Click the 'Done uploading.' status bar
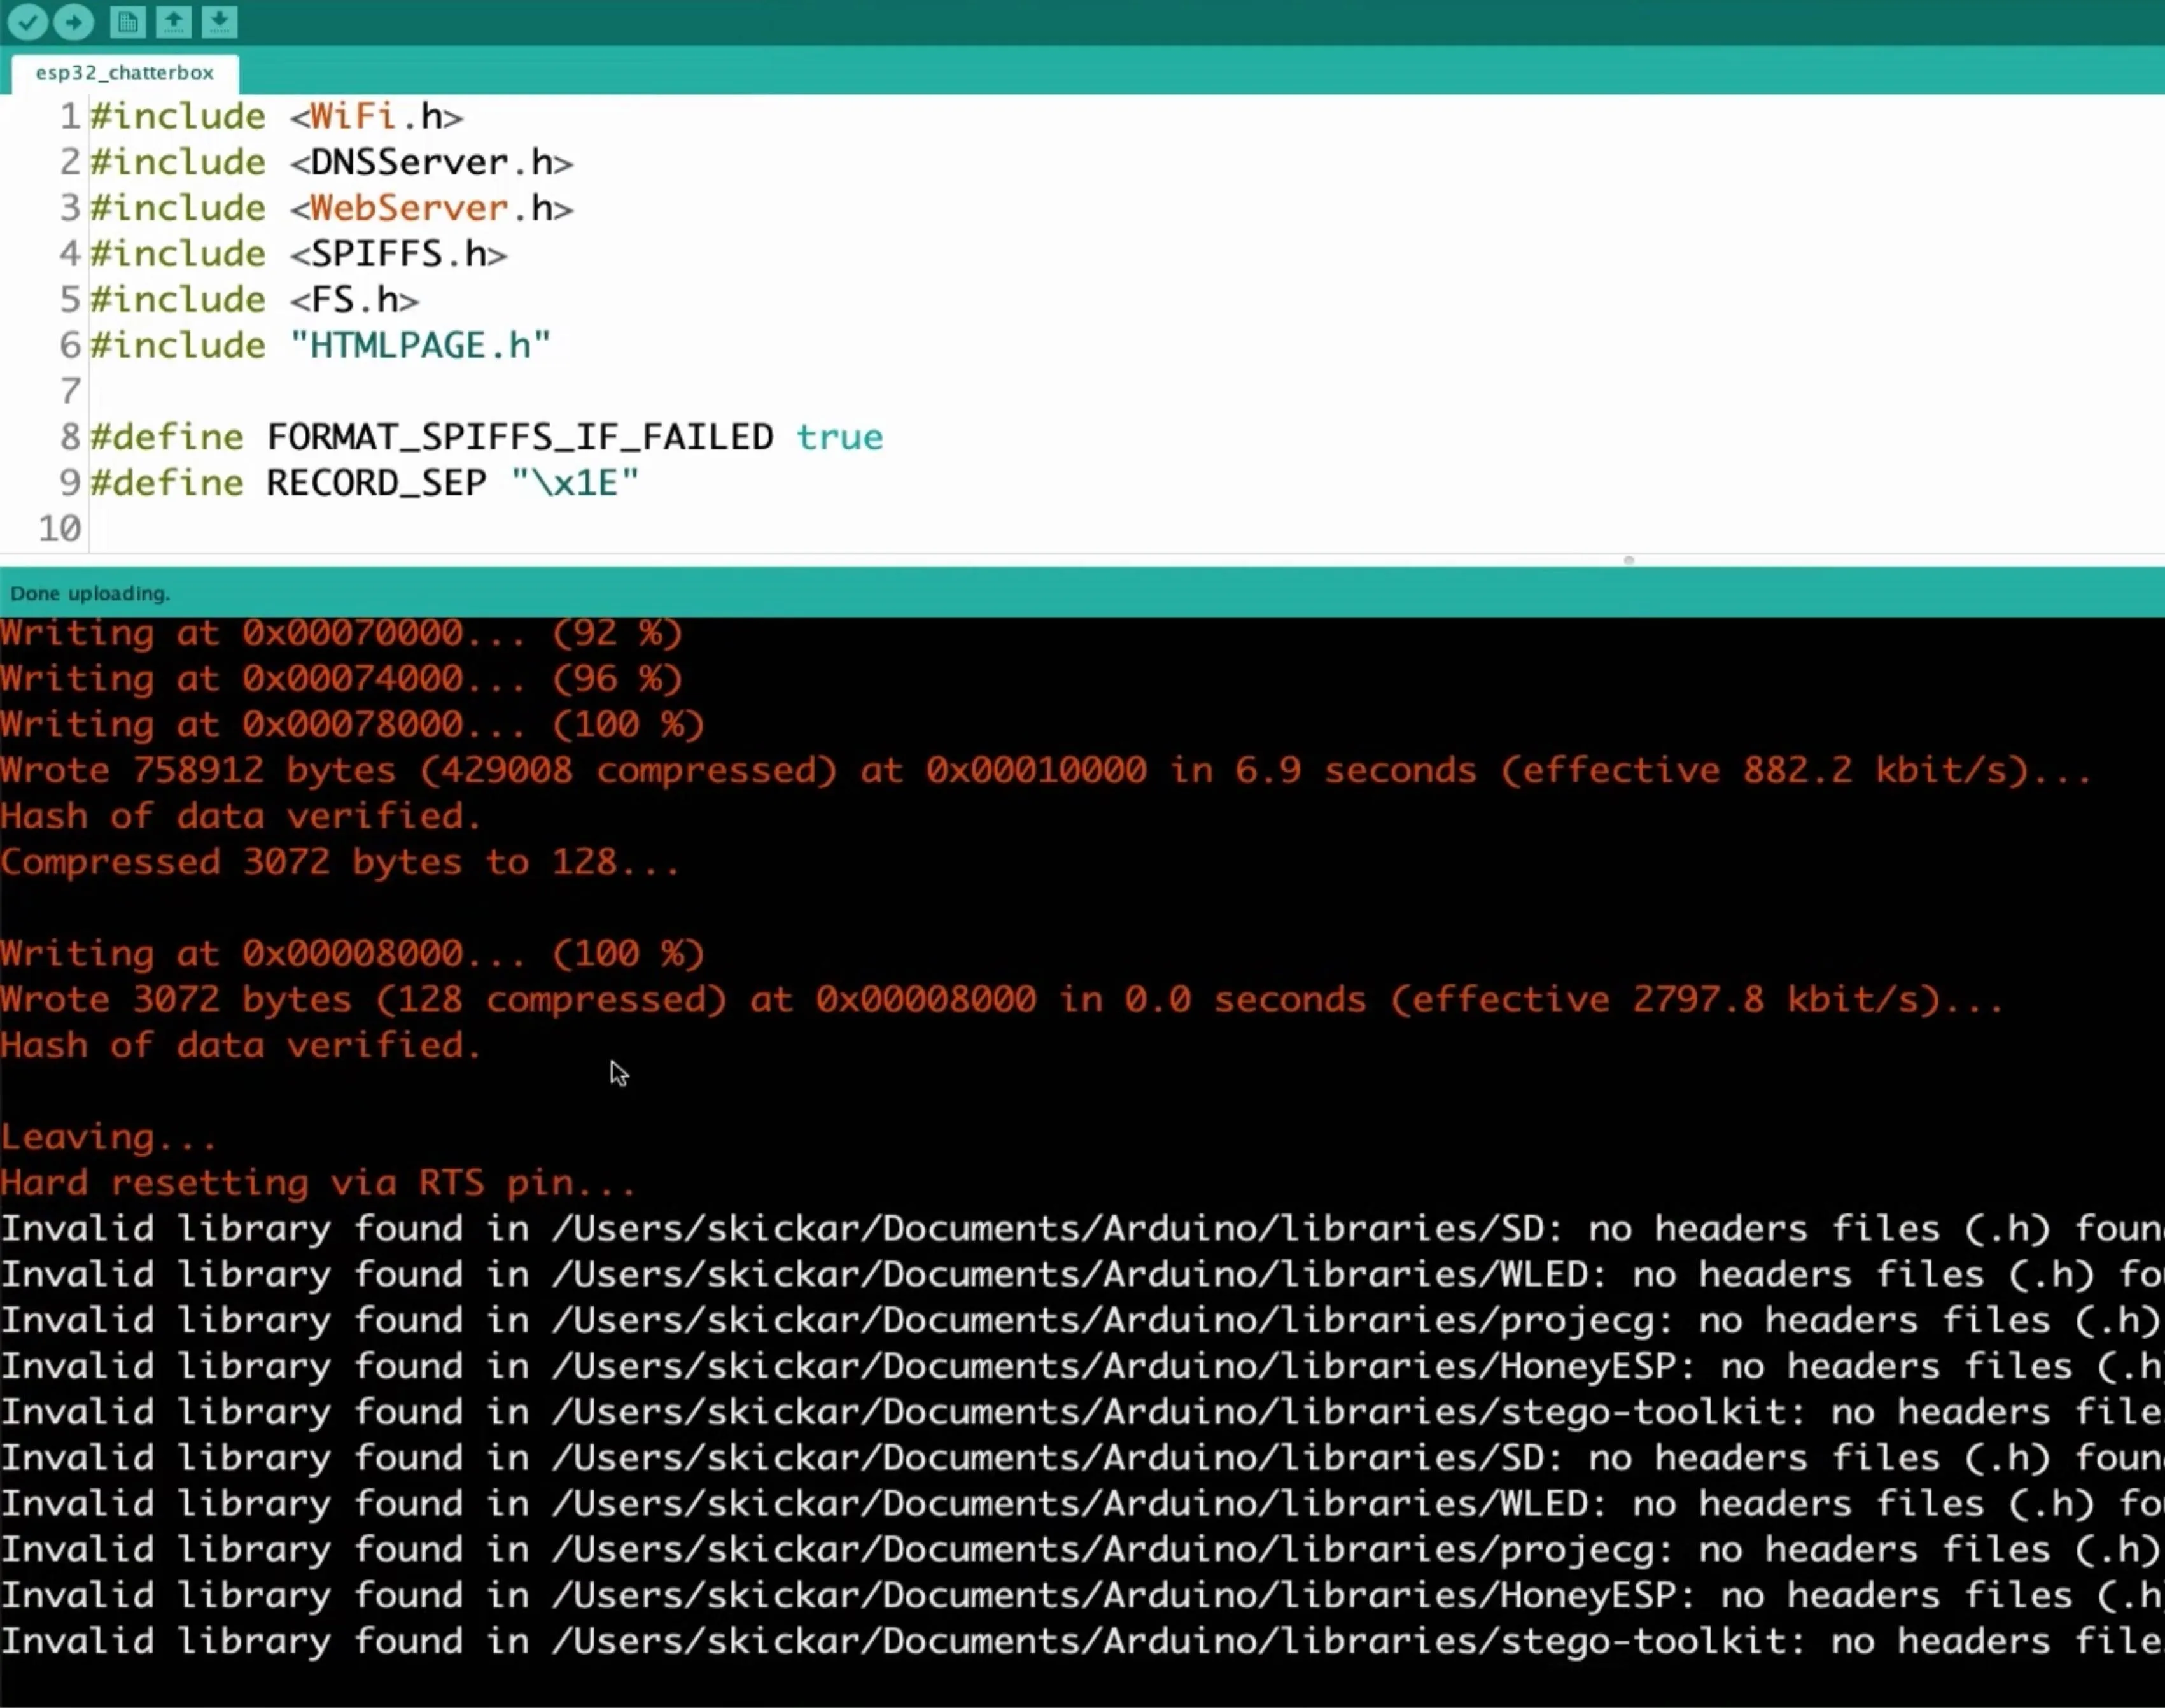2165x1708 pixels. [1082, 593]
